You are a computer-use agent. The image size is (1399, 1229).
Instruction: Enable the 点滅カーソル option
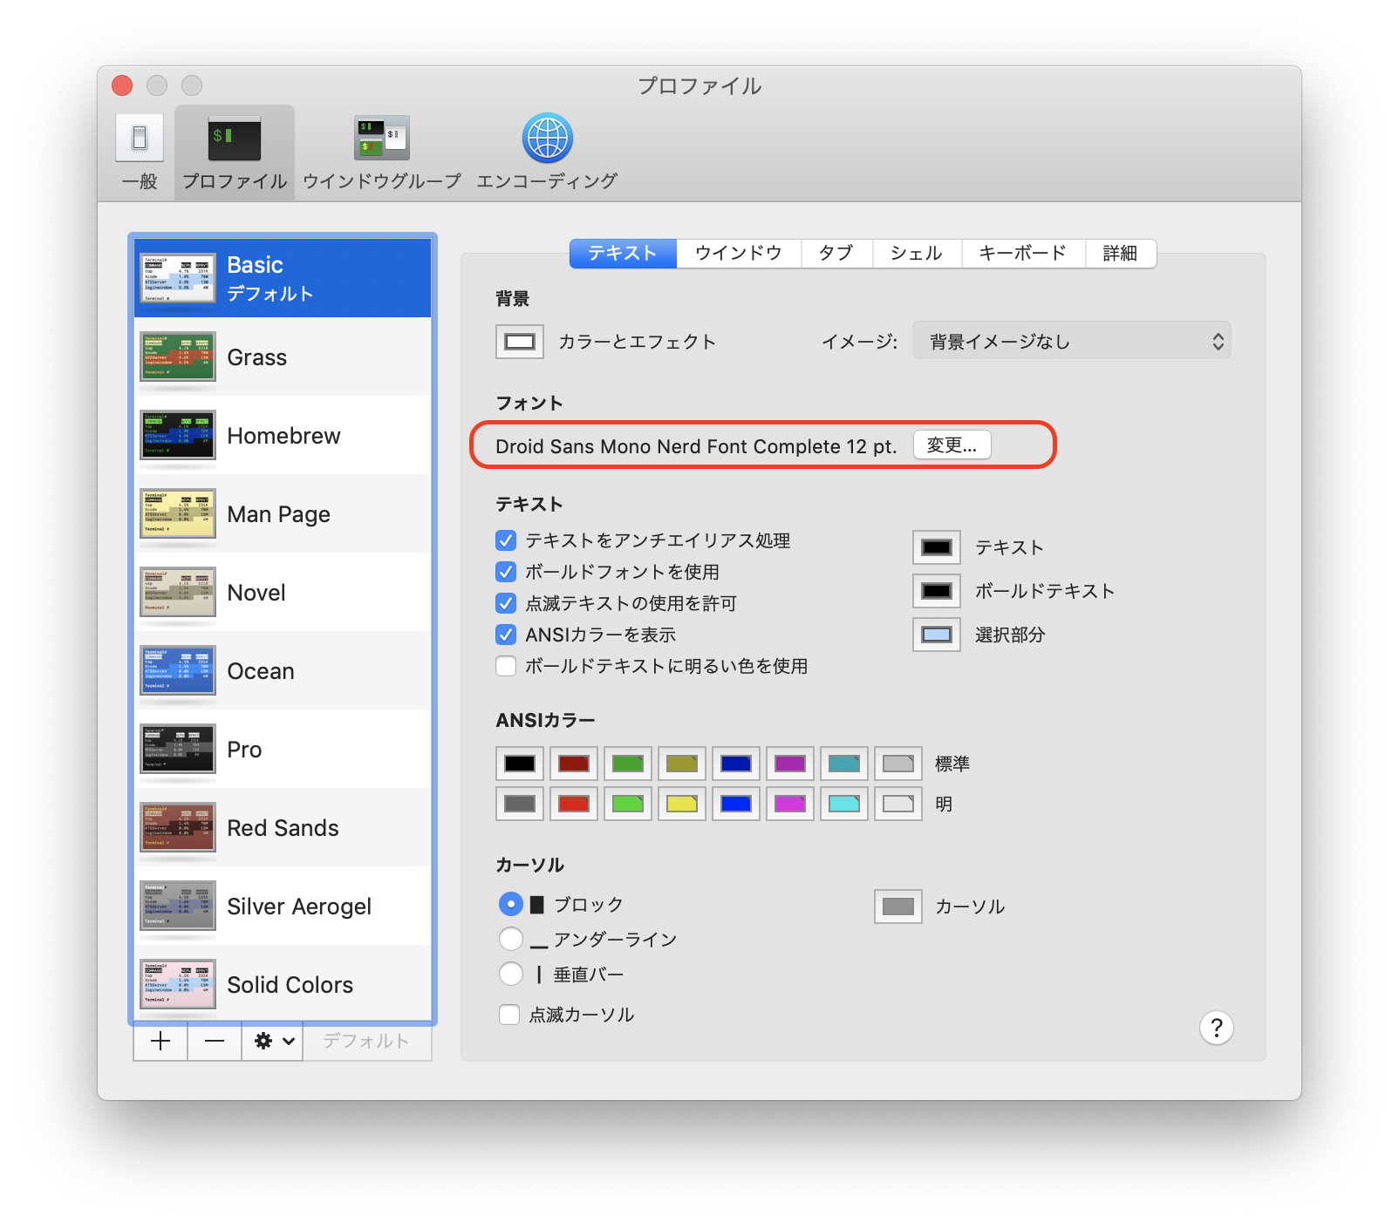[508, 1014]
